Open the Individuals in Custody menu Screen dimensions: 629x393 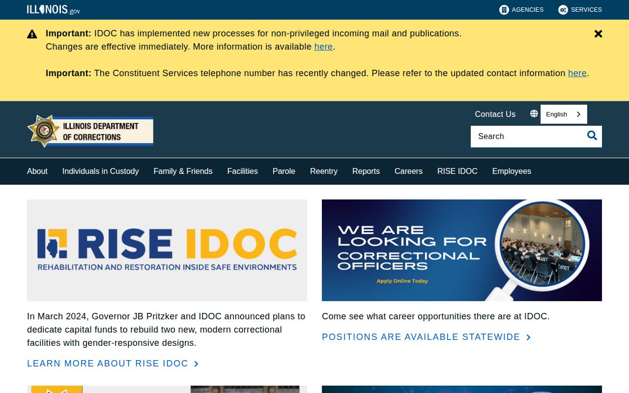(100, 171)
